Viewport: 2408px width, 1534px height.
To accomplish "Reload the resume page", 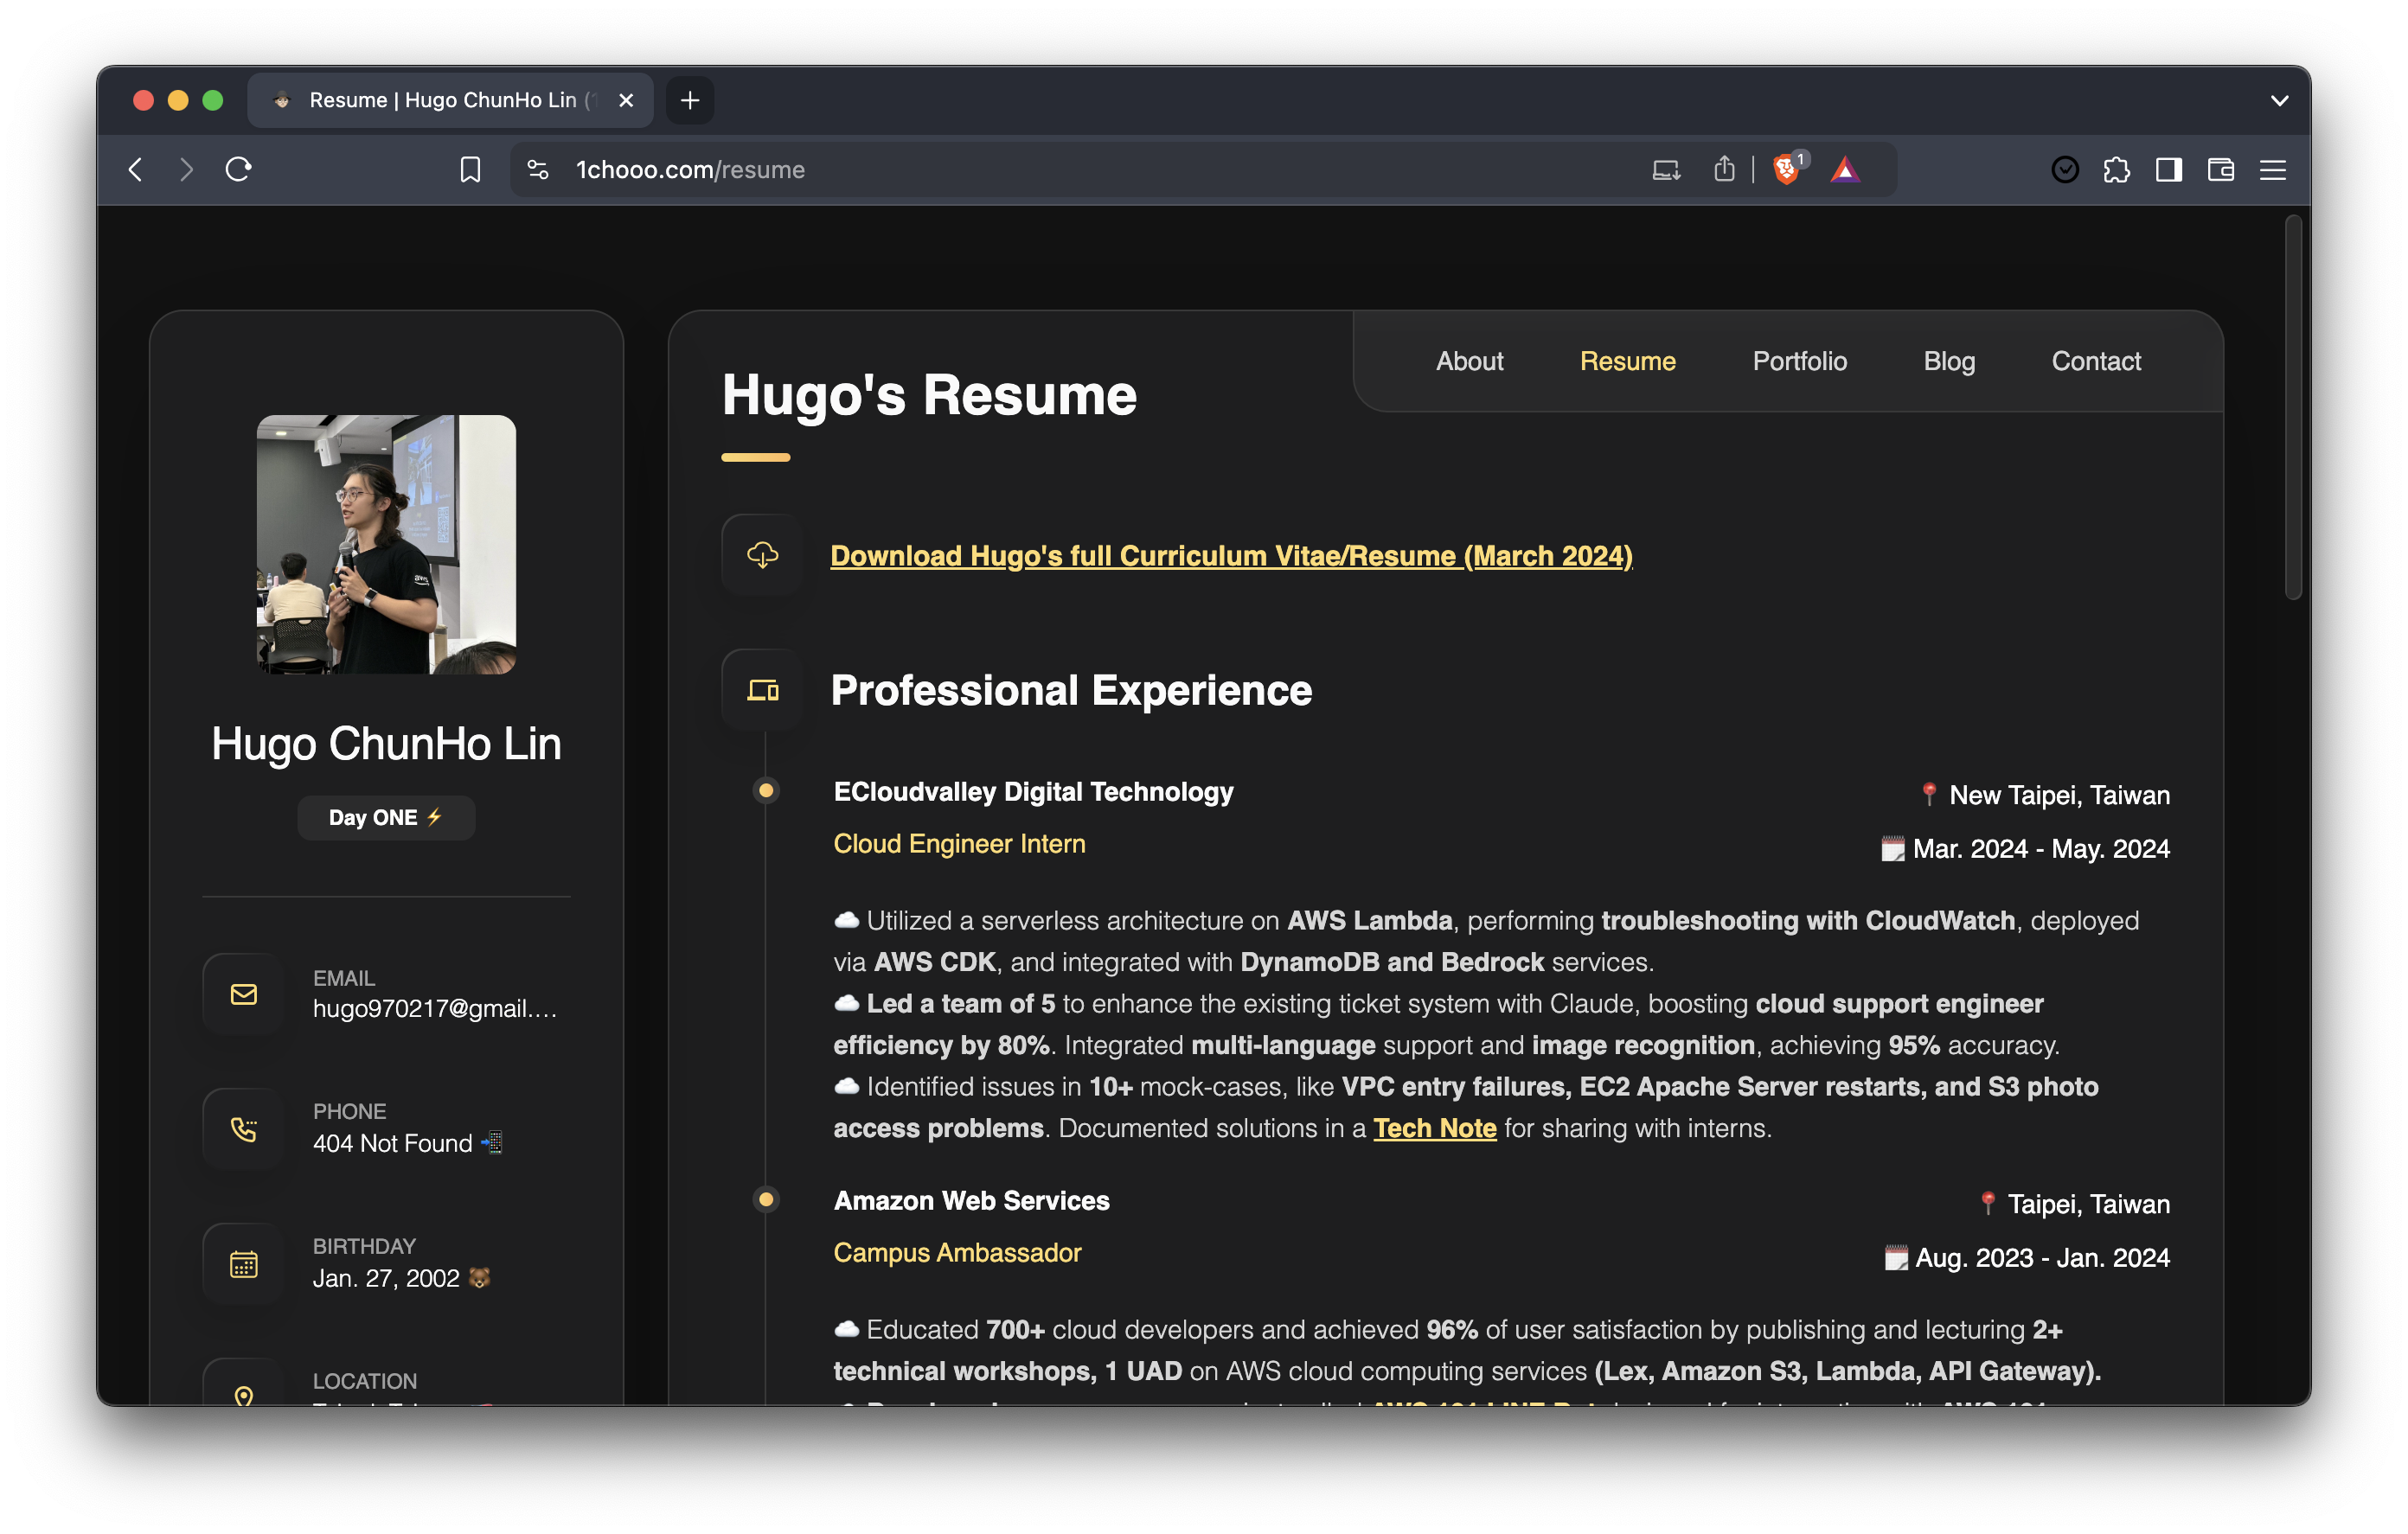I will click(x=238, y=169).
